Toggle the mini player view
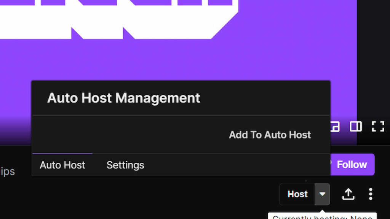The image size is (390, 219). tap(333, 126)
